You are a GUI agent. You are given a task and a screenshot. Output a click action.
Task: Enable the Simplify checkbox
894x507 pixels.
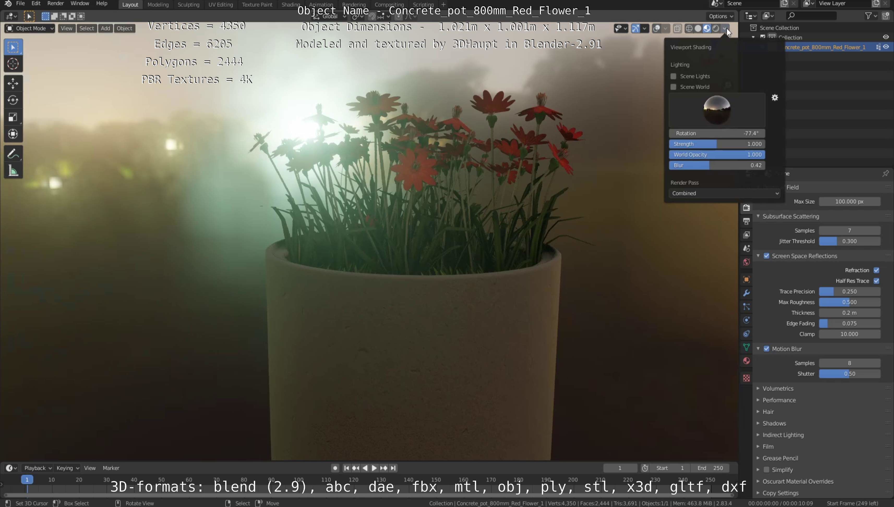[766, 470]
